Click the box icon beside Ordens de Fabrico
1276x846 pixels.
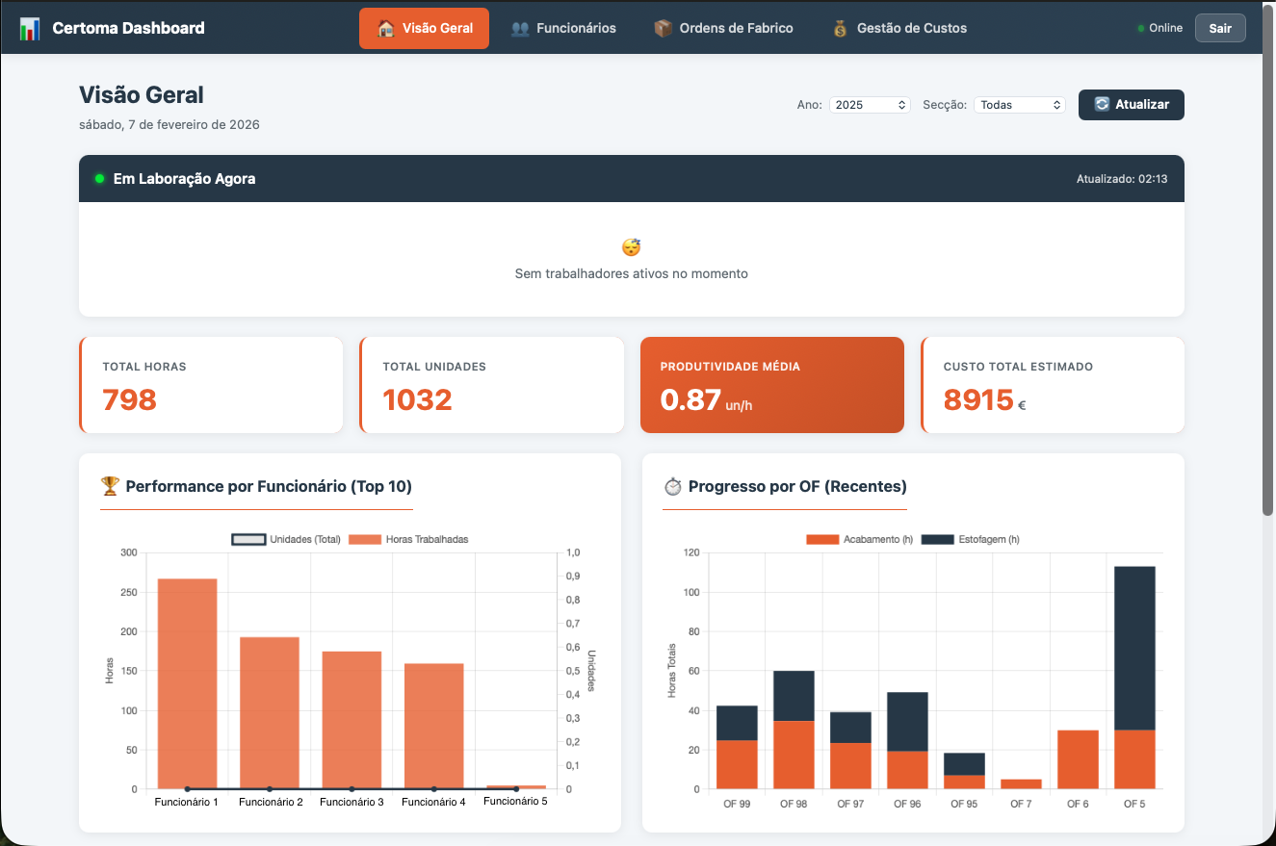(663, 28)
